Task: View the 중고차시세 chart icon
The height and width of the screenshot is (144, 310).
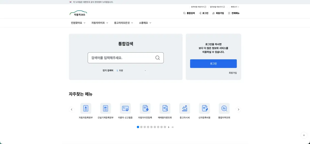Action: click(185, 109)
